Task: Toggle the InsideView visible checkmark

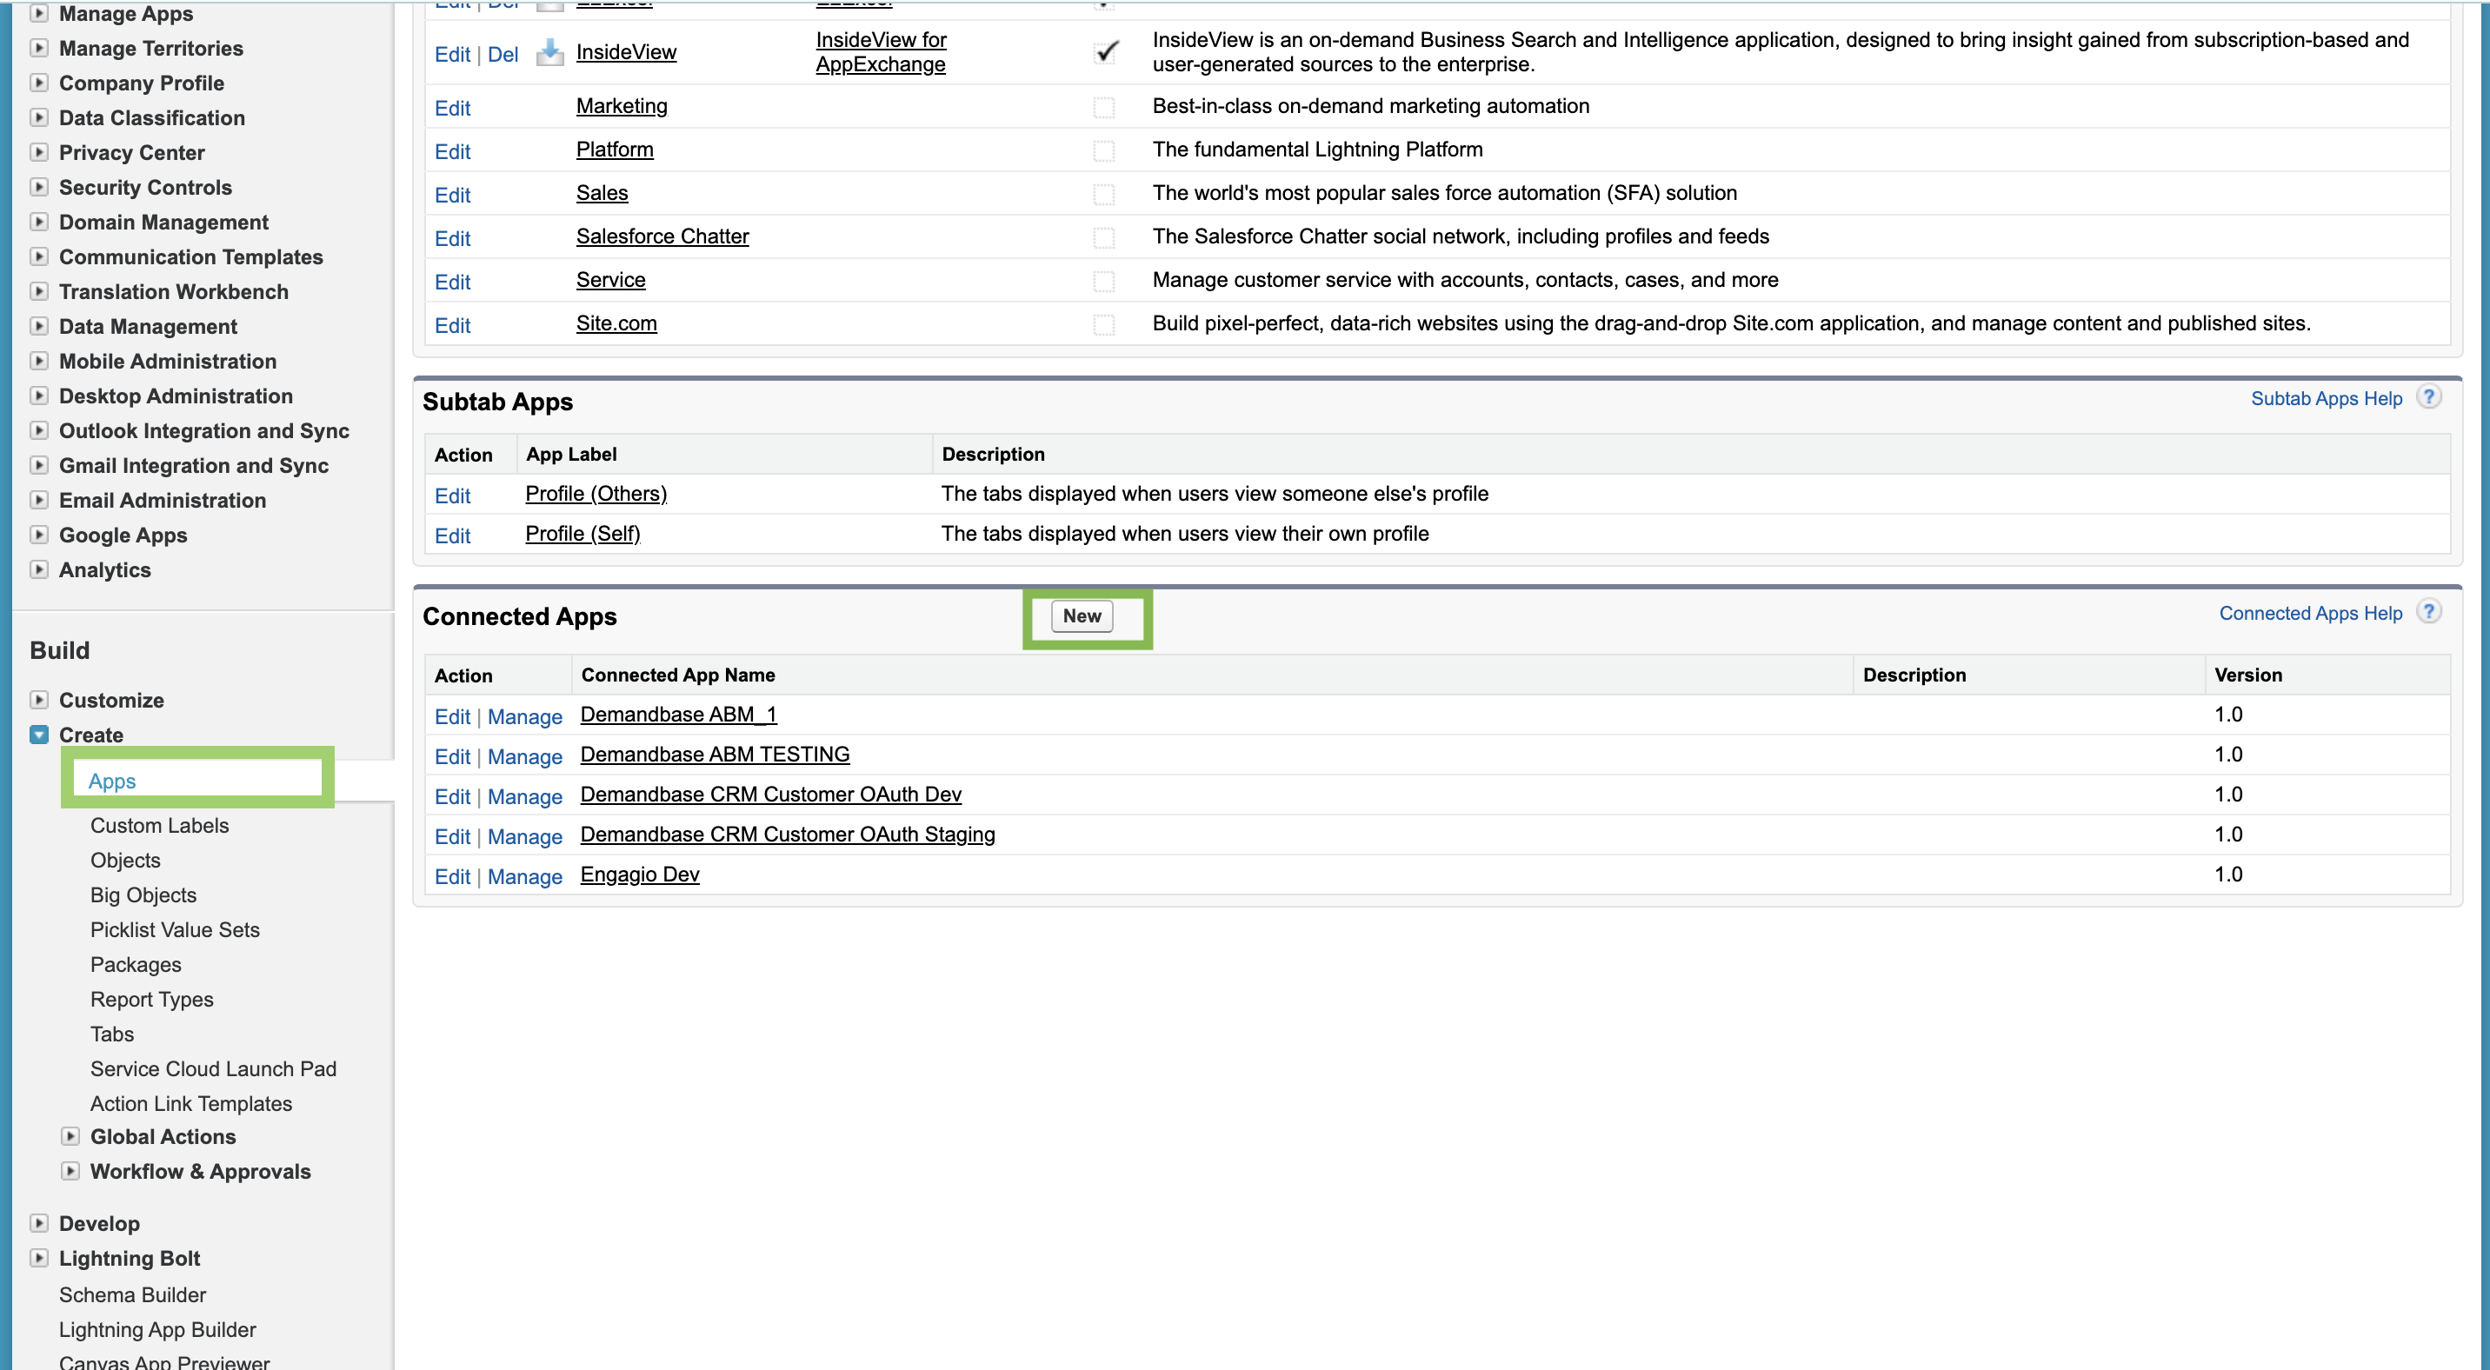Action: 1105,52
